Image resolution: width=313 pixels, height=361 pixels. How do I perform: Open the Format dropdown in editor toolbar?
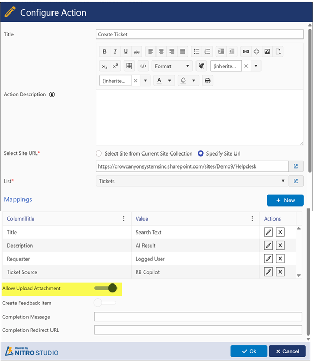click(172, 66)
